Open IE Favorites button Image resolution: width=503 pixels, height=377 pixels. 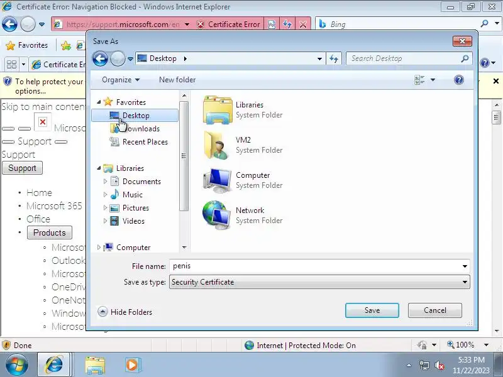(27, 45)
